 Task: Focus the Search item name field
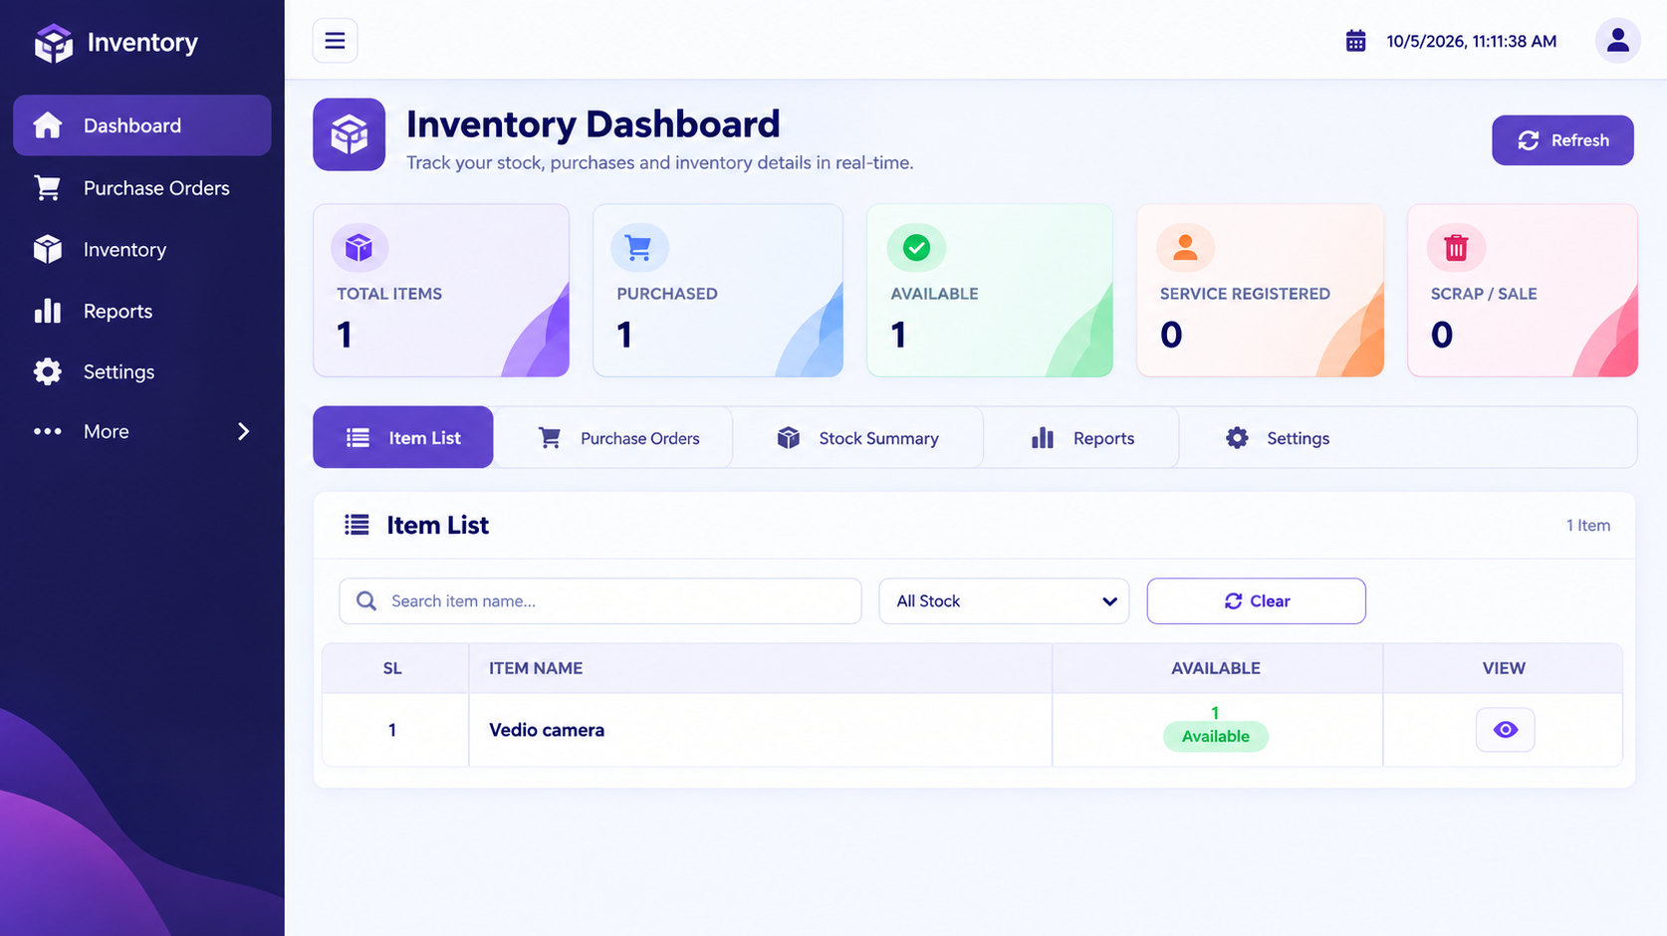click(600, 601)
